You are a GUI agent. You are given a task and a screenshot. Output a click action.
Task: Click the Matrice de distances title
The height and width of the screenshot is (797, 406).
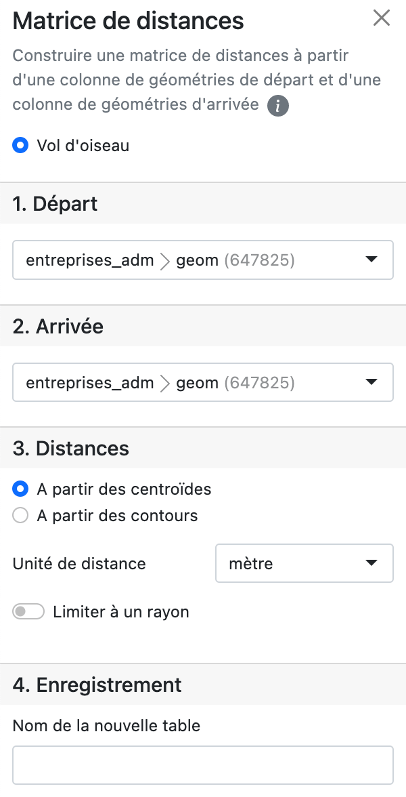(129, 20)
